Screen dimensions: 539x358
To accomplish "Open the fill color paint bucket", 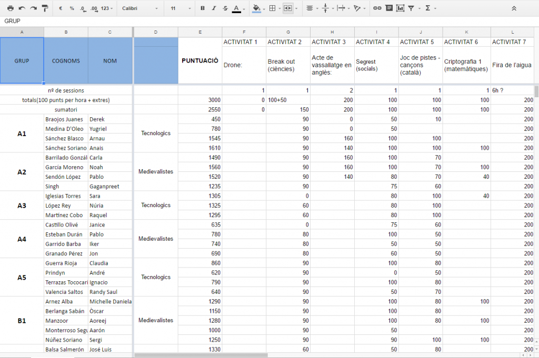I will pyautogui.click(x=256, y=8).
